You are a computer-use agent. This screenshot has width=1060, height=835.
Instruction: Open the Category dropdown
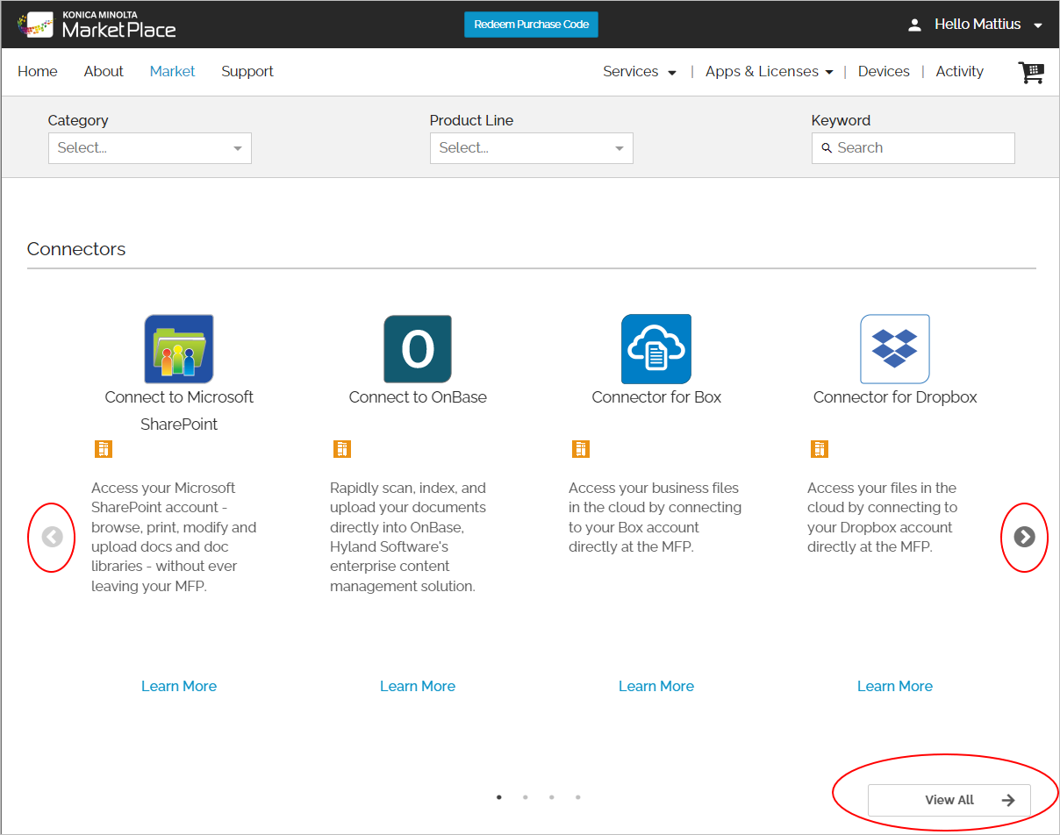[150, 148]
